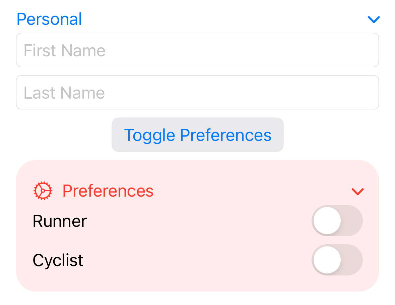Tap the white knob of Cyclist switch
The width and height of the screenshot is (395, 305).
tap(327, 260)
